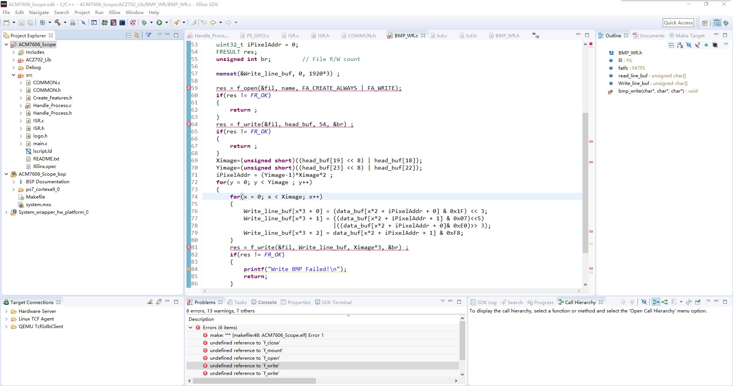Expand System_wrapper_hw_platform_0 project
Screen dimensions: 733x386
[6, 212]
